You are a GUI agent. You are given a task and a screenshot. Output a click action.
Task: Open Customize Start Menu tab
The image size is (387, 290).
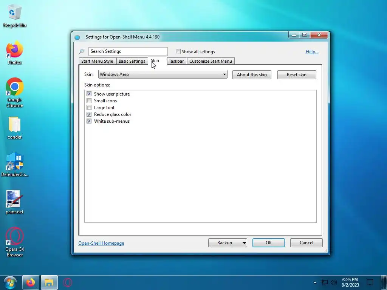tap(211, 61)
